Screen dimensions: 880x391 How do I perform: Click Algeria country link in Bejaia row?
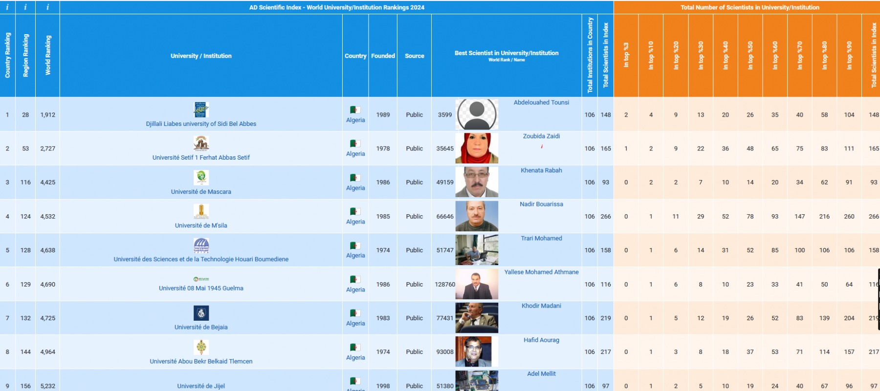[355, 323]
